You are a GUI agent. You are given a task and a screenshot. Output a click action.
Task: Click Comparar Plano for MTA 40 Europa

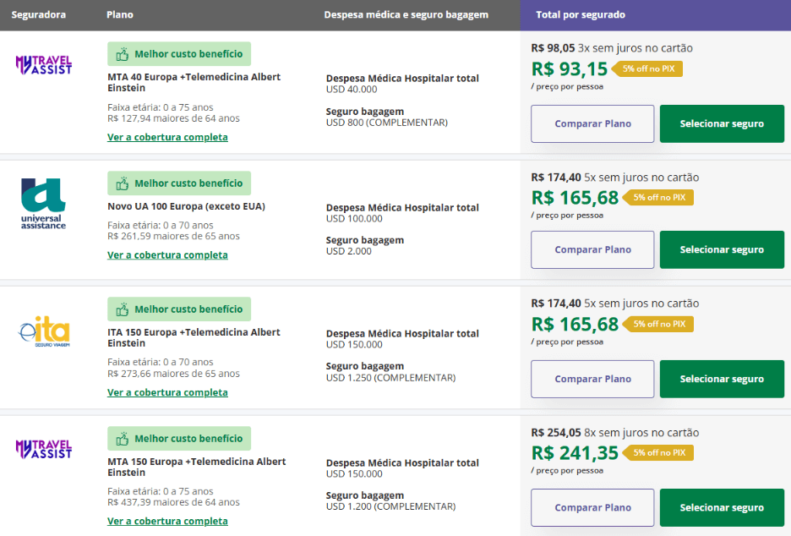(x=592, y=123)
